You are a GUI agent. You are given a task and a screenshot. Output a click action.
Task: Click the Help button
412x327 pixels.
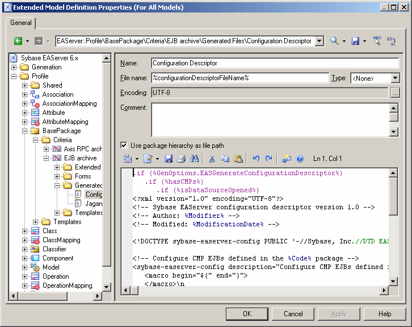click(385, 314)
